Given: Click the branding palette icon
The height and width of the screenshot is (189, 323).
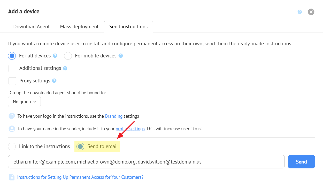Looking at the screenshot, I should [x=12, y=116].
